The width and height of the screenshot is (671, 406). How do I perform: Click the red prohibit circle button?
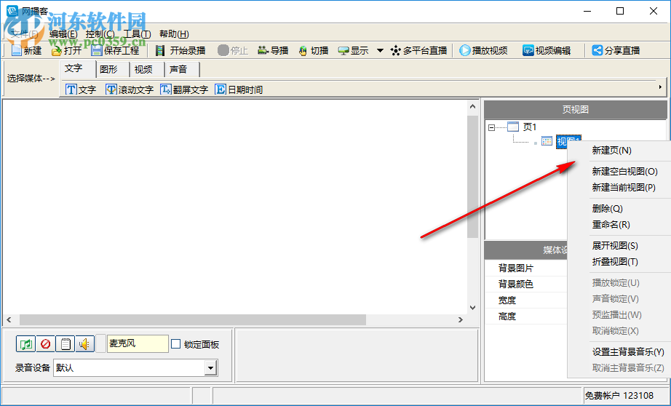[x=45, y=344]
